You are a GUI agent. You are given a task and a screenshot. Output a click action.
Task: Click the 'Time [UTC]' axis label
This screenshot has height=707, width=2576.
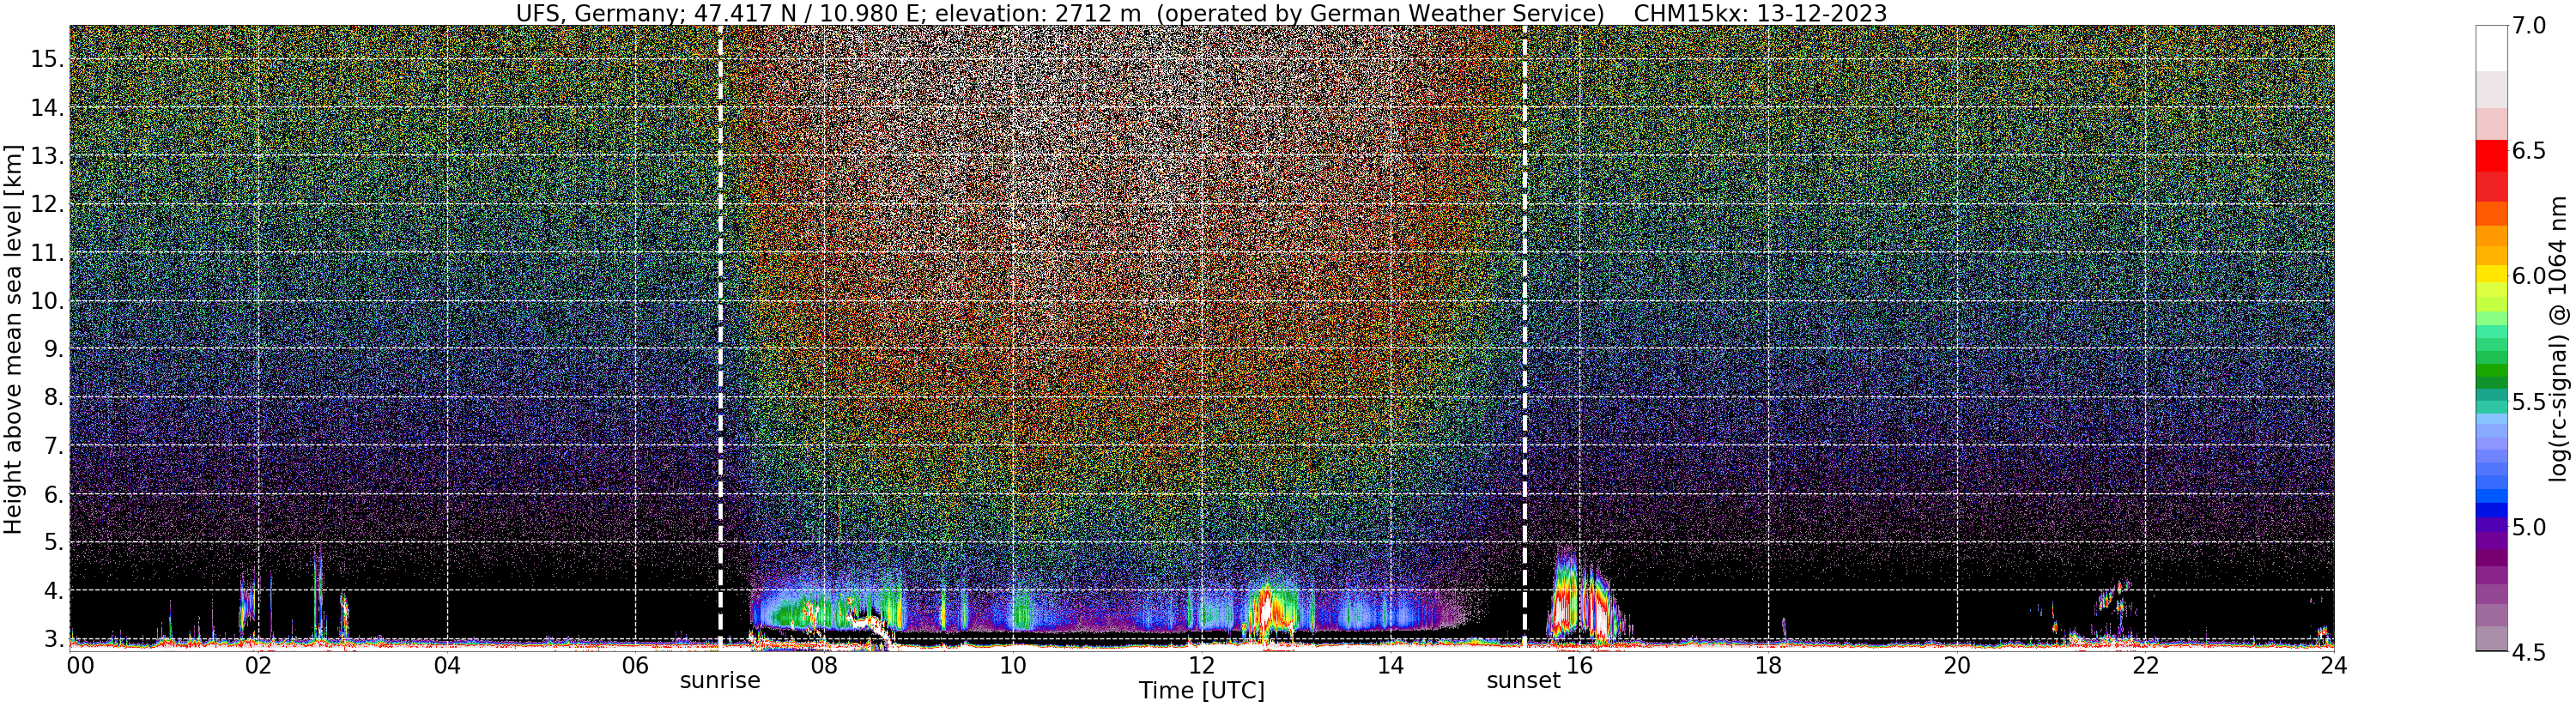[1202, 691]
